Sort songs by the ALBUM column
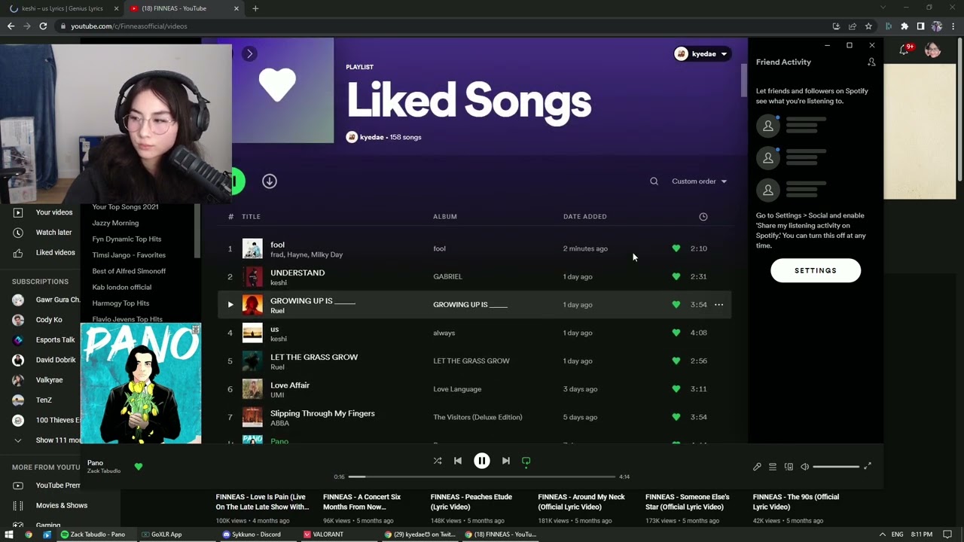The width and height of the screenshot is (964, 542). pos(445,217)
